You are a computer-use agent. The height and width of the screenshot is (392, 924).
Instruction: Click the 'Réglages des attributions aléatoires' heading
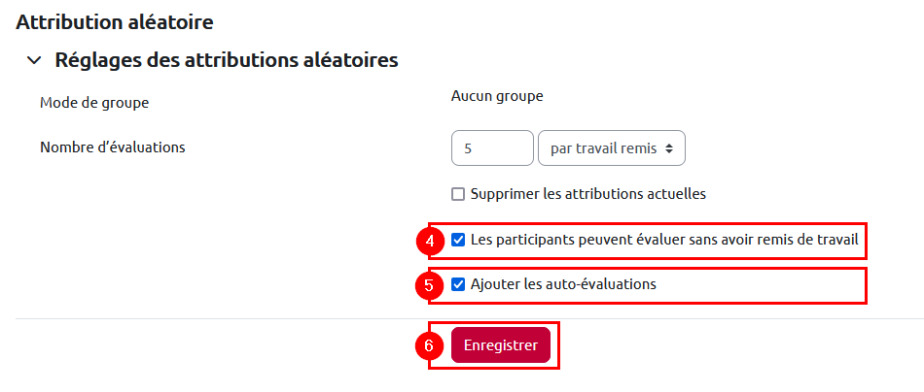point(226,60)
